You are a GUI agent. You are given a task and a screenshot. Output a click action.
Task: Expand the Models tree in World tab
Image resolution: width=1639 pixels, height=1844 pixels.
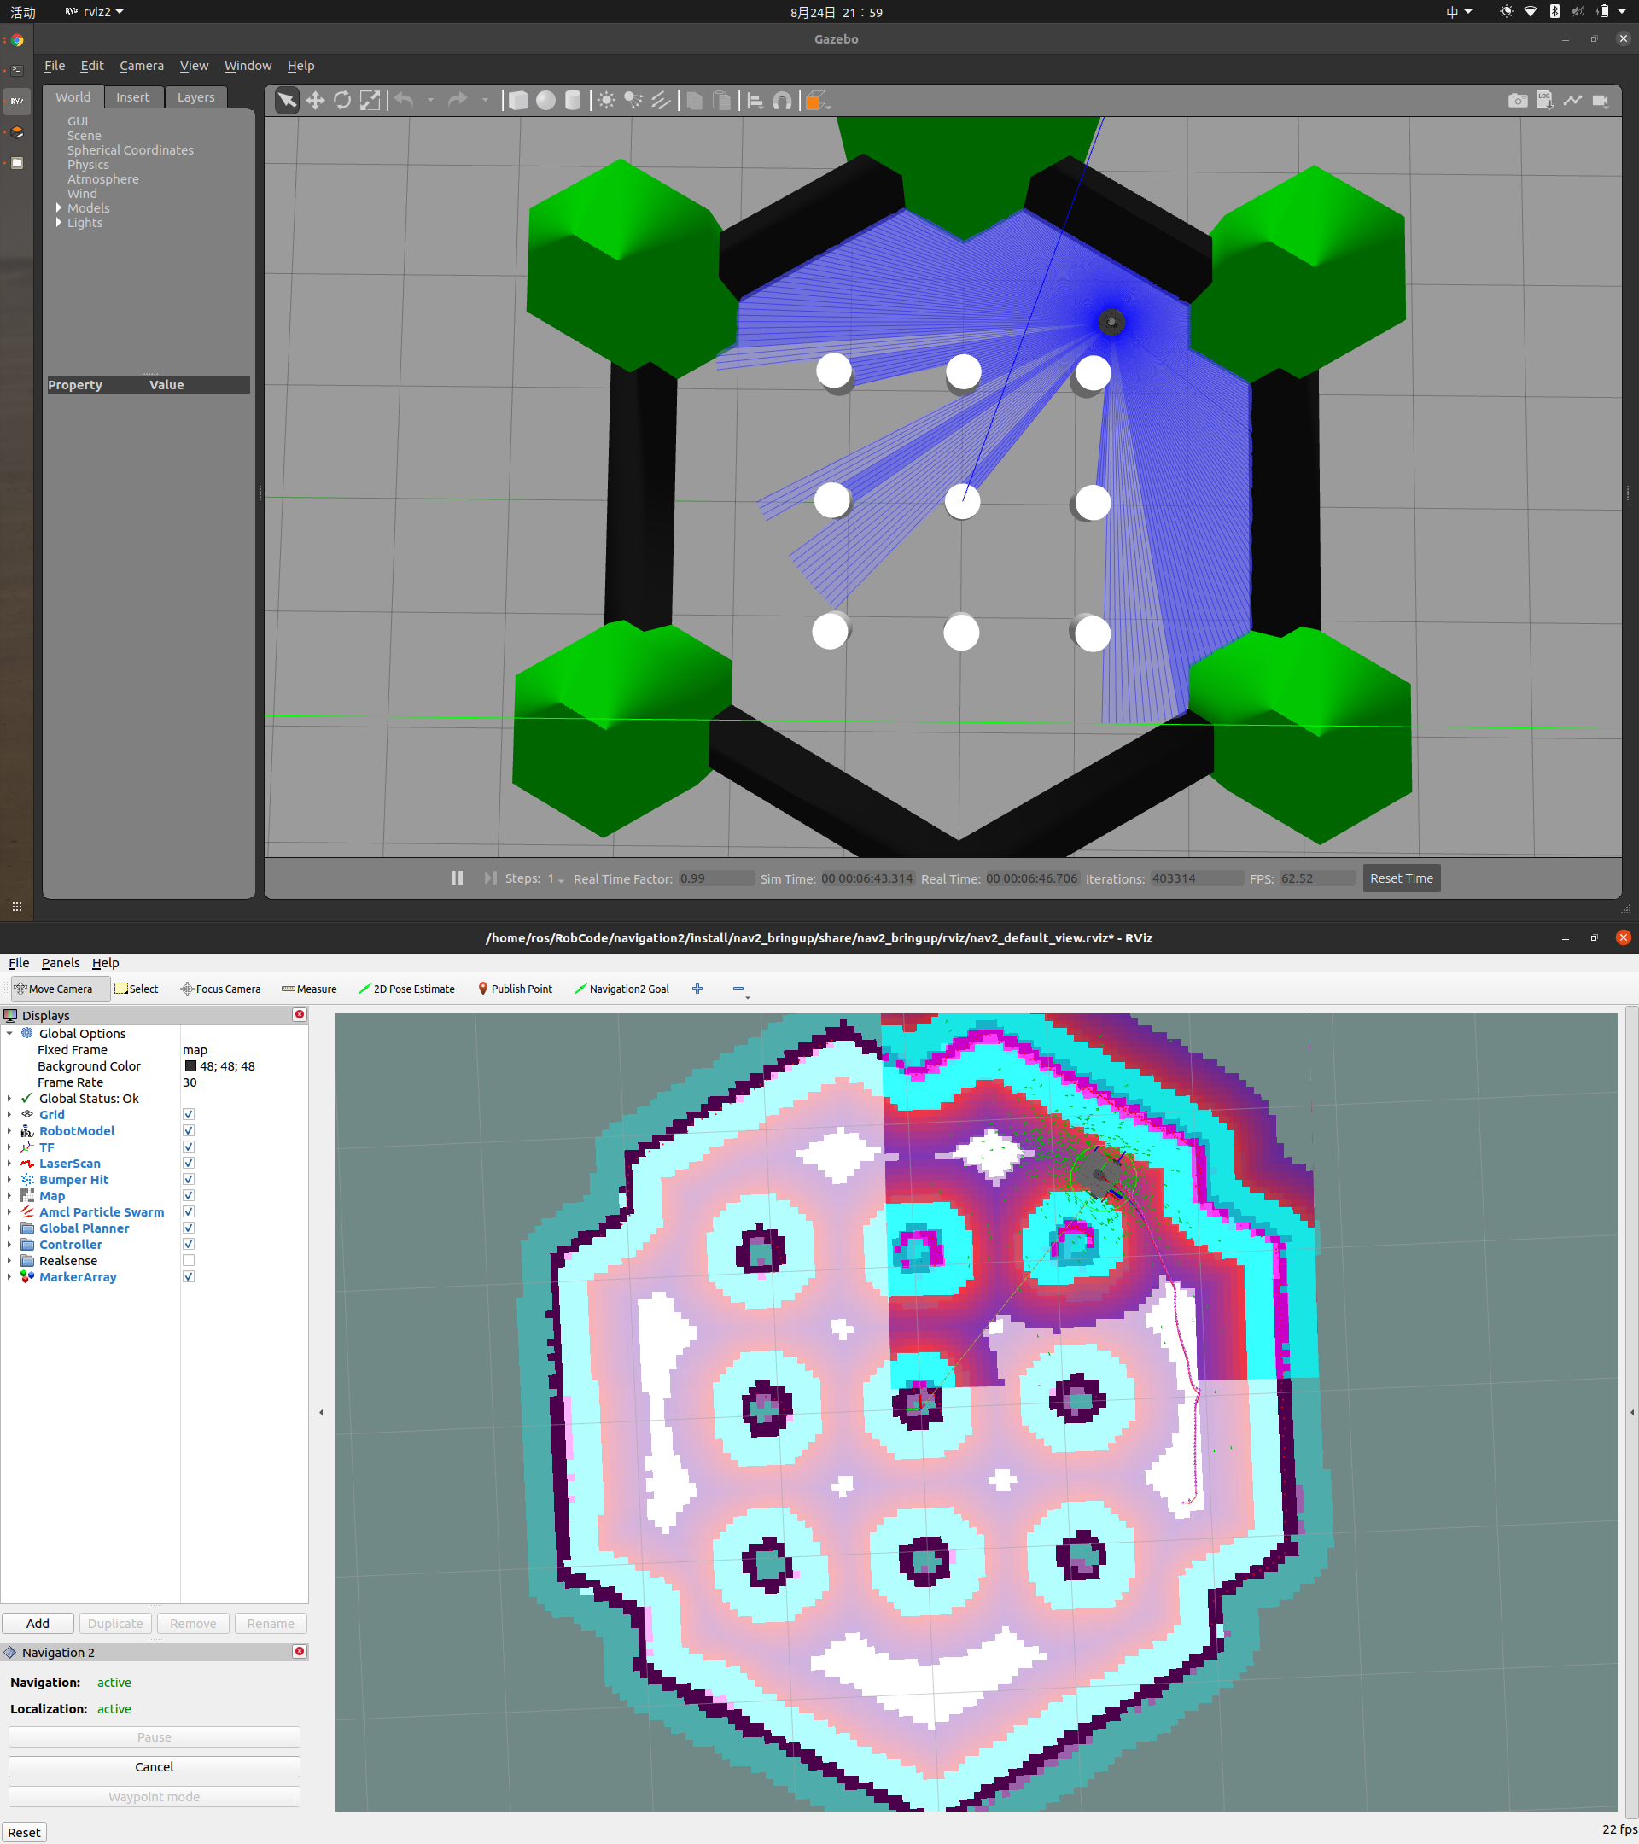click(59, 208)
